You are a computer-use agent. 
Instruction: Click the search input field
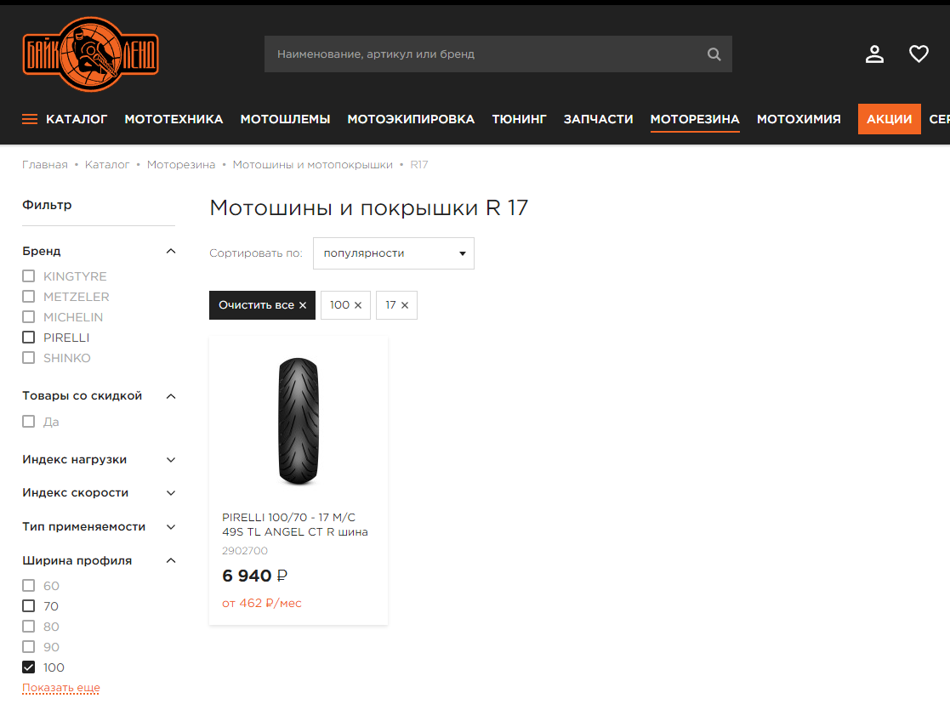(485, 54)
